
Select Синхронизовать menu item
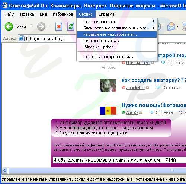pyautogui.click(x=117, y=41)
